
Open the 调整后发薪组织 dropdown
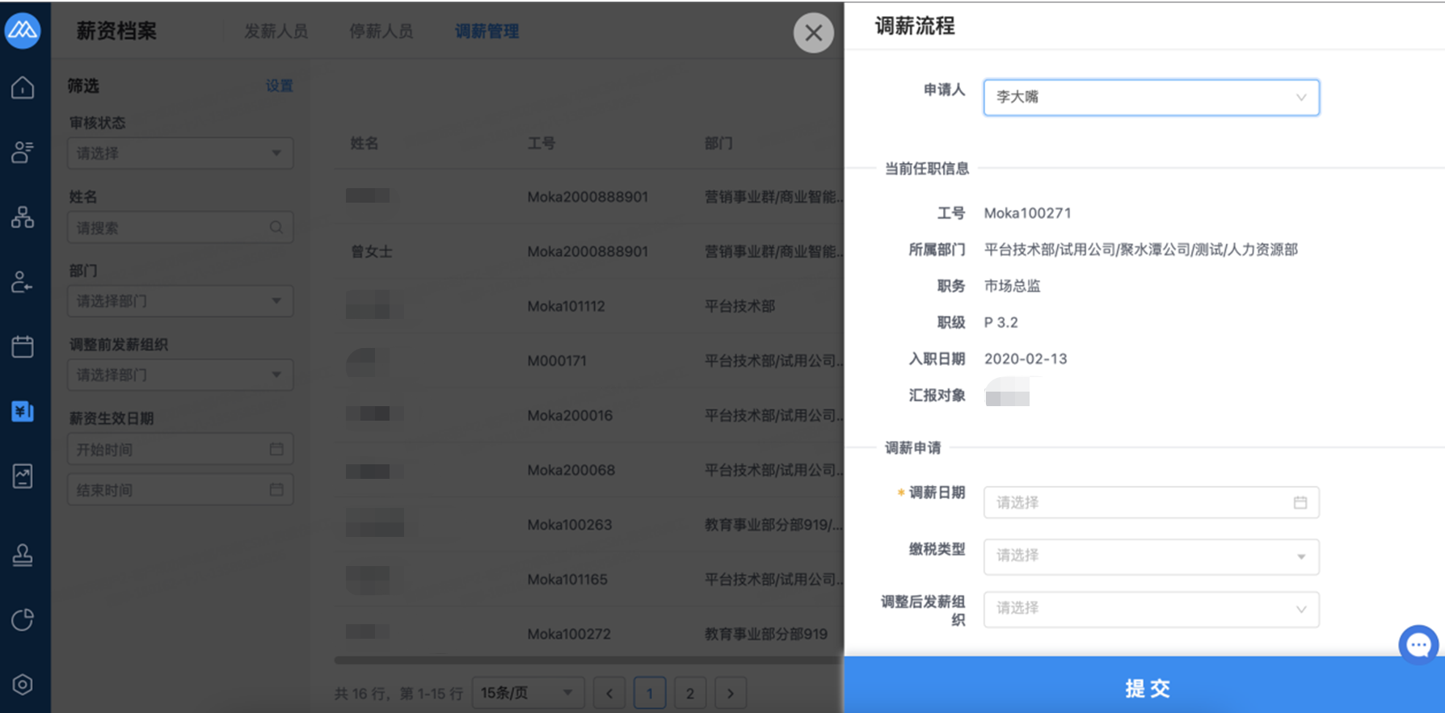pyautogui.click(x=1151, y=609)
